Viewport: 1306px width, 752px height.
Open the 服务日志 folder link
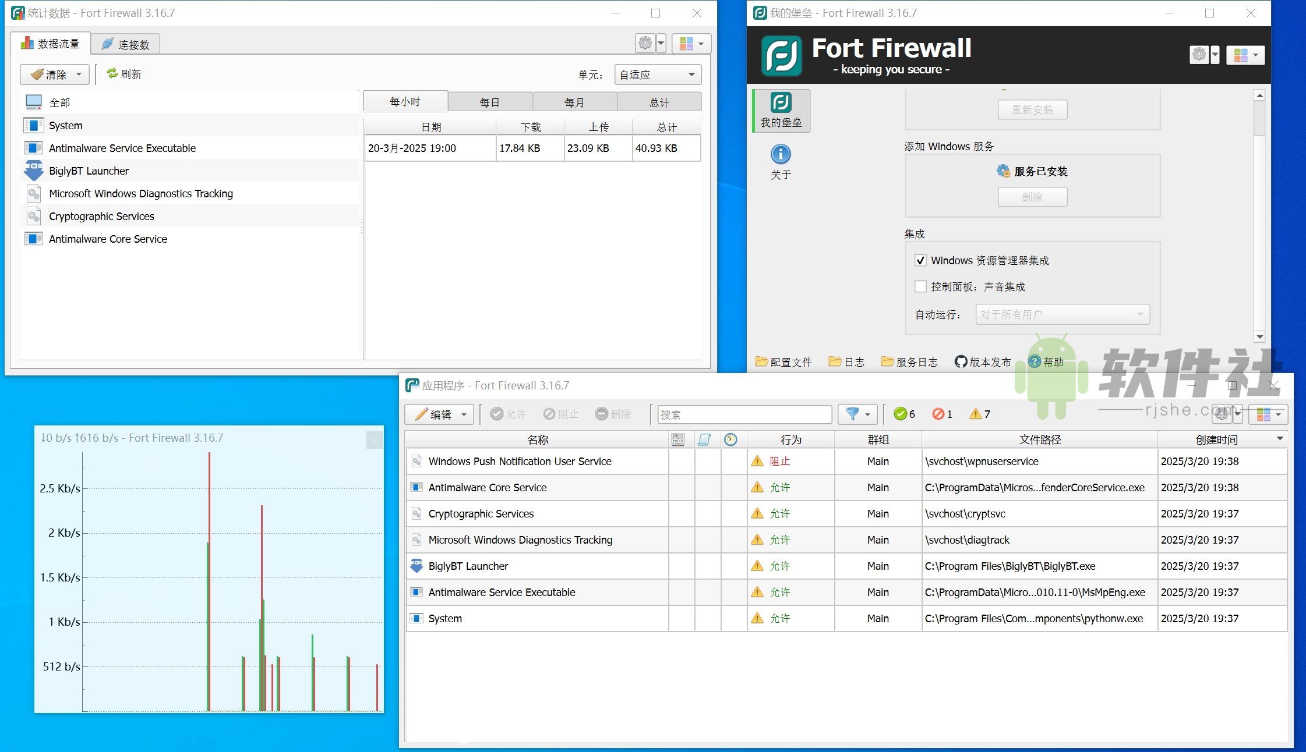click(x=909, y=362)
